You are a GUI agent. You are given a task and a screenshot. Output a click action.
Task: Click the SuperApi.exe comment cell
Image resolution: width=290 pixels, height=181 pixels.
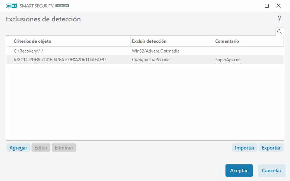(x=228, y=60)
